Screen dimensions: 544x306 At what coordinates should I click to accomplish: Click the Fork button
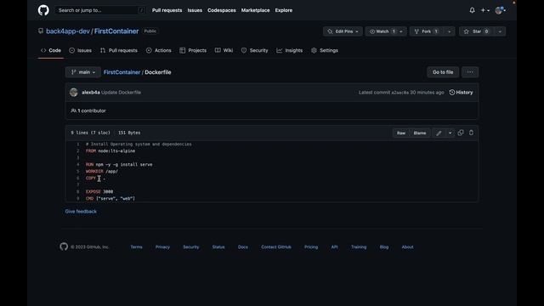click(x=427, y=31)
